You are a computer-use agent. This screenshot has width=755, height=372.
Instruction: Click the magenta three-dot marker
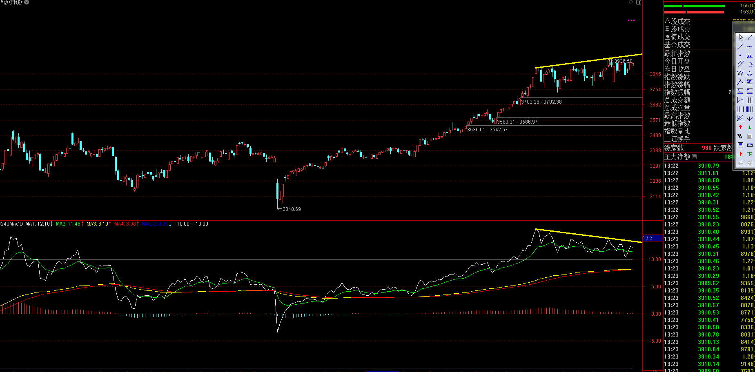pyautogui.click(x=631, y=20)
